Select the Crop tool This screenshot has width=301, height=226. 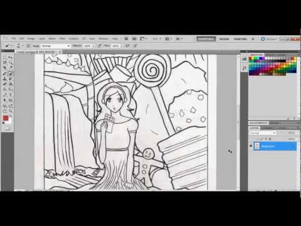4,67
